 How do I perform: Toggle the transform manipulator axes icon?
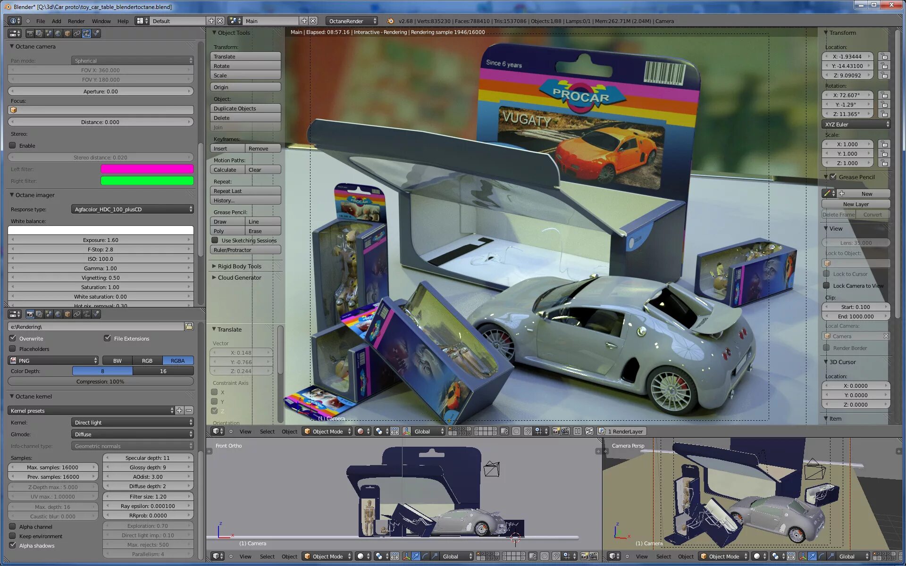(x=406, y=431)
